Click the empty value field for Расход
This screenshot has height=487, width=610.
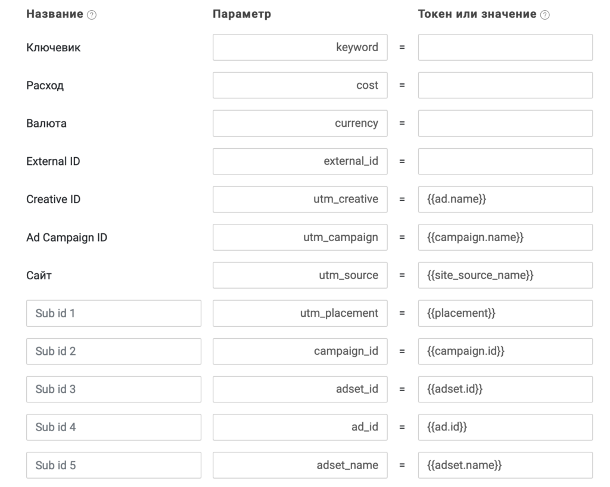pyautogui.click(x=505, y=85)
